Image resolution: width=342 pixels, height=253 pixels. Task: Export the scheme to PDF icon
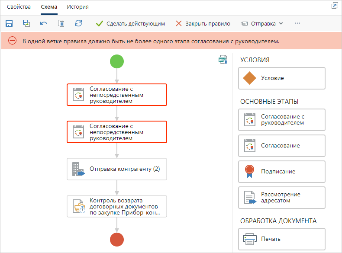coord(223,60)
